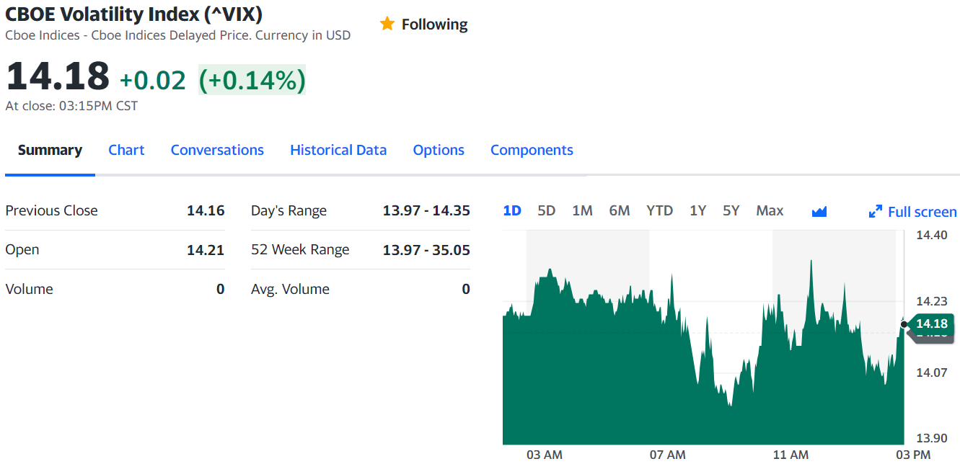Click the Avg. Volume label

(x=290, y=289)
